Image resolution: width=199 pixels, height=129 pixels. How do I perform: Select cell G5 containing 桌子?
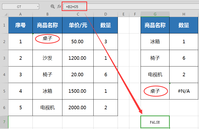(x=155, y=91)
